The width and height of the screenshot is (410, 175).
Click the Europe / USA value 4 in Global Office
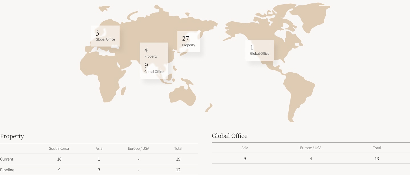[x=311, y=159]
